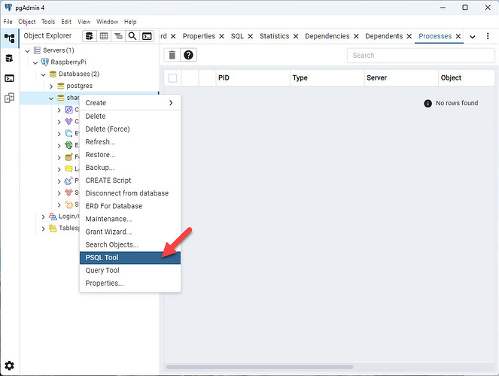
Task: Click the pgAdmin 4 title bar logo
Action: pyautogui.click(x=8, y=8)
